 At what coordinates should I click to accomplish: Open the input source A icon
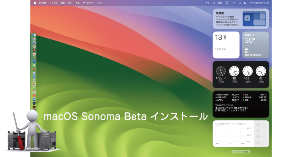click(227, 3)
